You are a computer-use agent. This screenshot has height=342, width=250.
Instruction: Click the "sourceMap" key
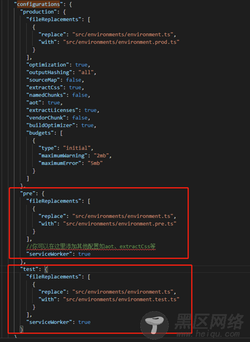click(x=43, y=80)
